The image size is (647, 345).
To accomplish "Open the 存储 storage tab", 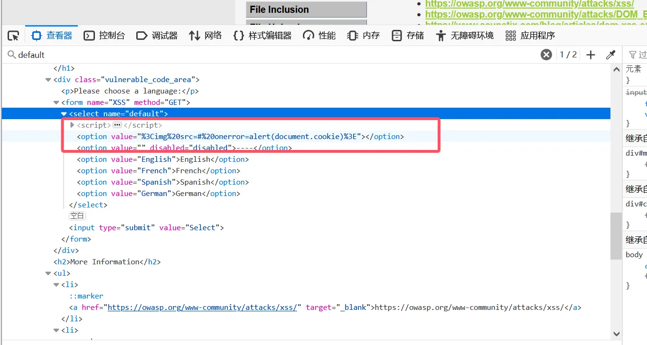I will [407, 36].
